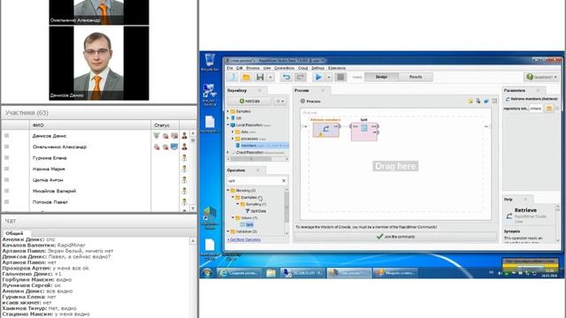Open the Connections menu
Viewport: 566px width, 318px height.
285,68
